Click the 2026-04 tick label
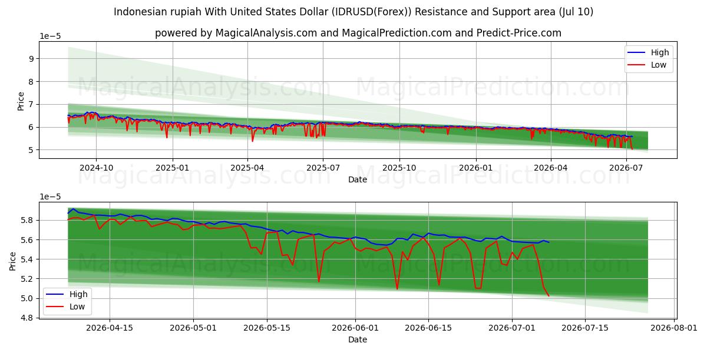Viewport: 707px width, 353px height. point(550,168)
